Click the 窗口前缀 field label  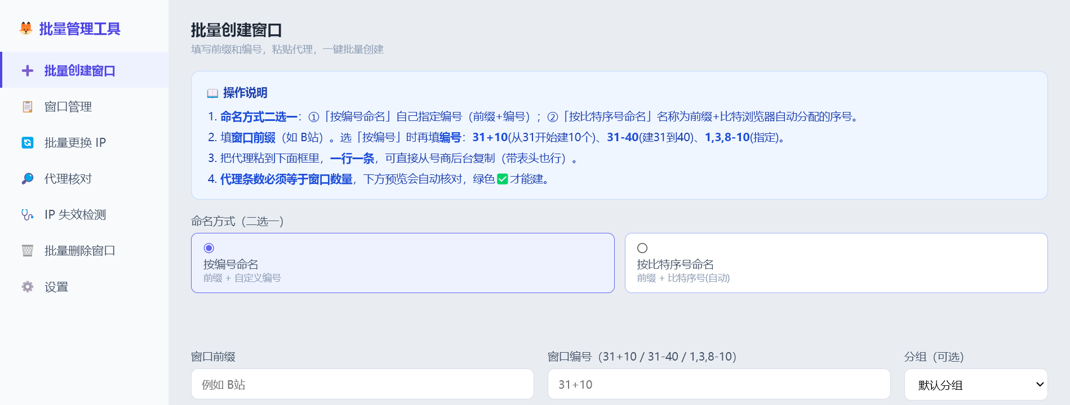213,357
